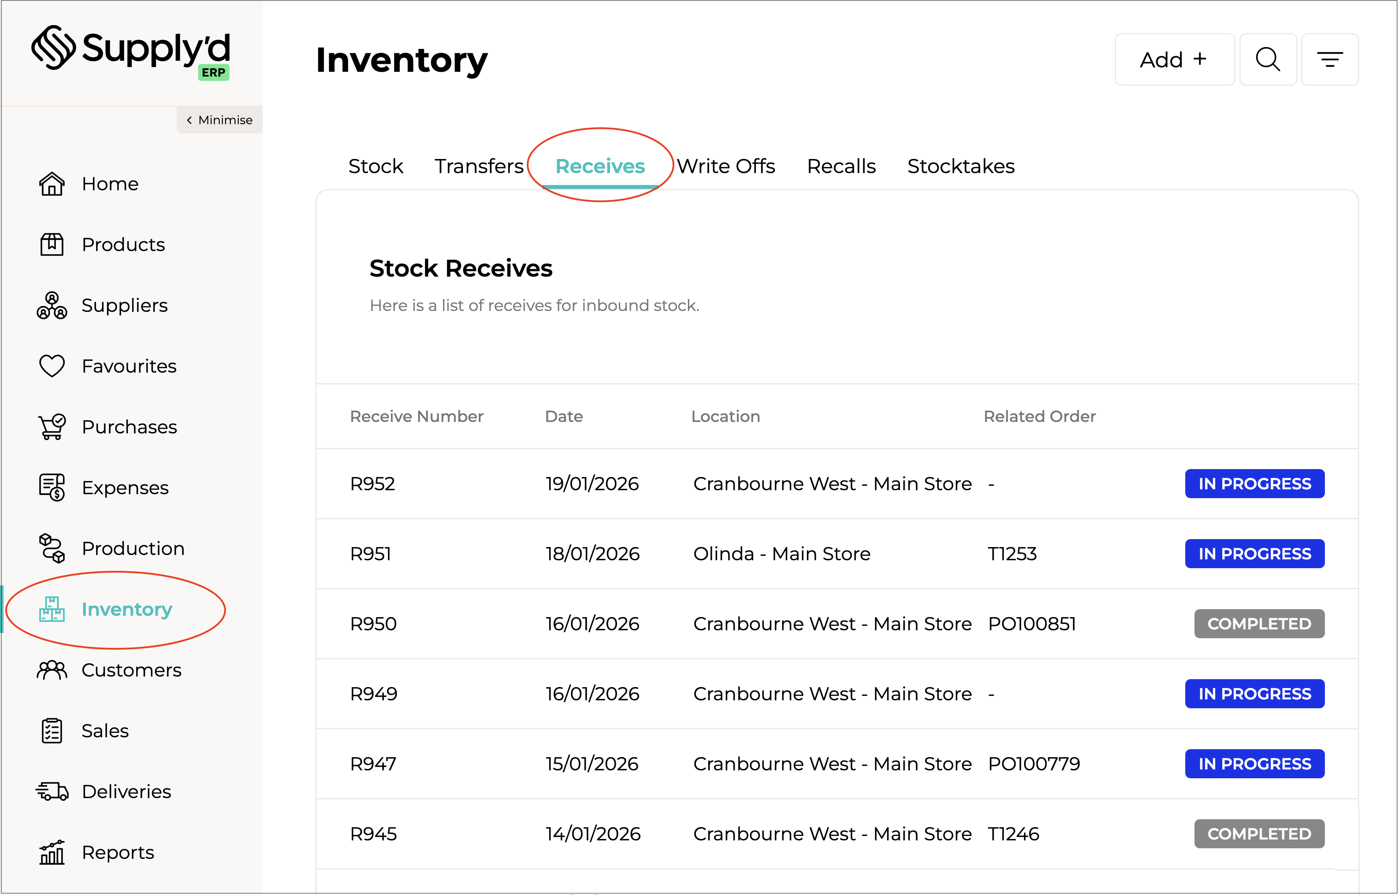Select the R951 receive row

pos(371,554)
